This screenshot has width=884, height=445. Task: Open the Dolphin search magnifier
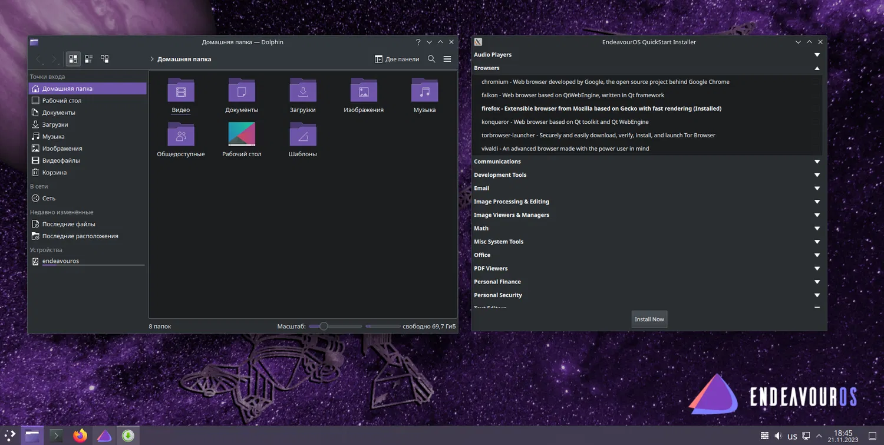[x=431, y=59]
